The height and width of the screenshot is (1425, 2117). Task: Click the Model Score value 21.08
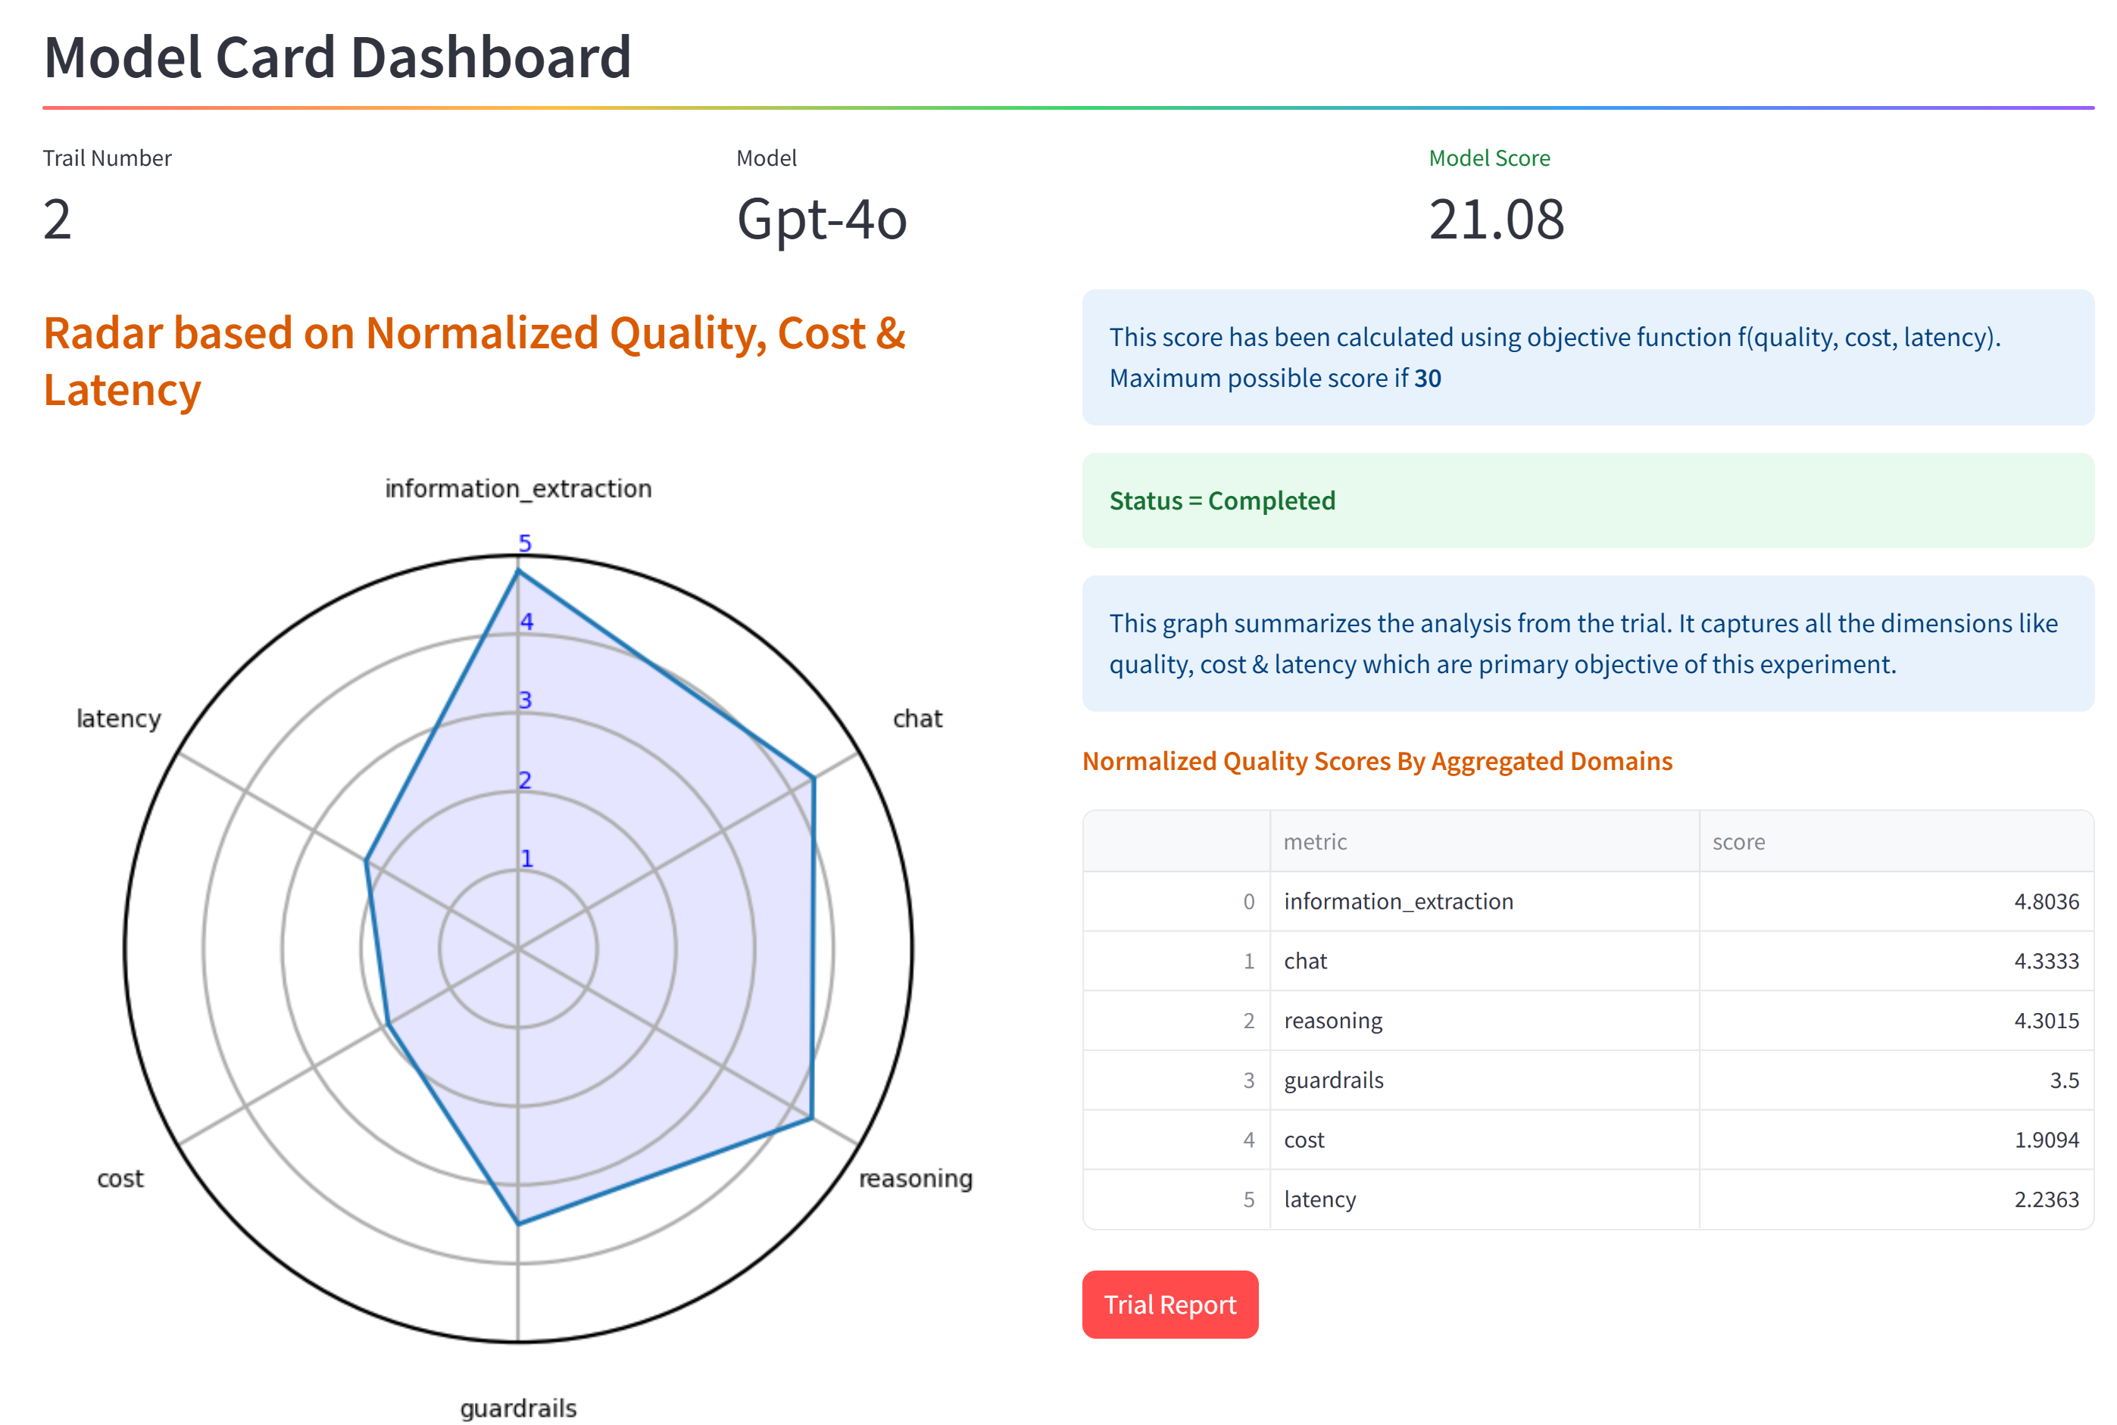click(x=1496, y=219)
